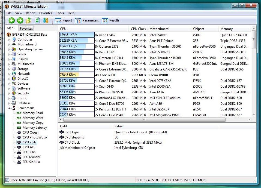This screenshot has width=261, height=188.
Task: Select the Server tree icon
Action: (14, 54)
